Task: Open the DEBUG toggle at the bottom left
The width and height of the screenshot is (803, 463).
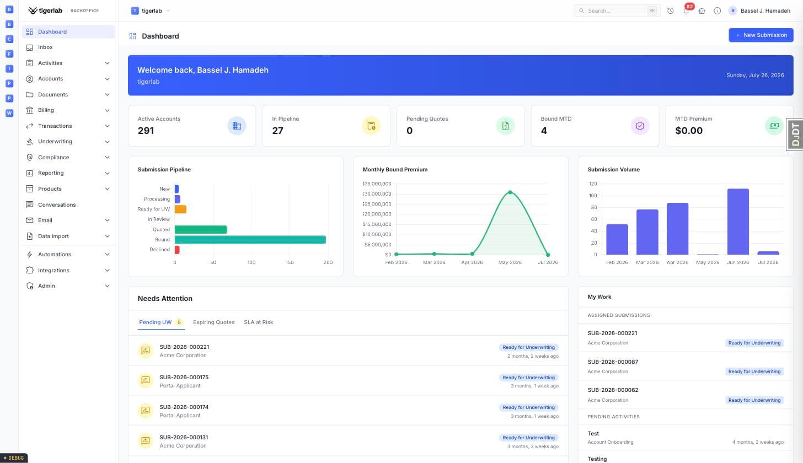Action: click(14, 458)
